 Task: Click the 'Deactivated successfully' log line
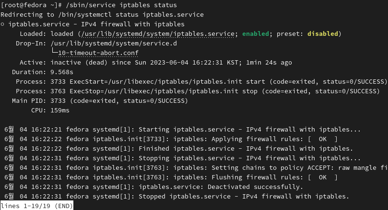click(x=153, y=187)
